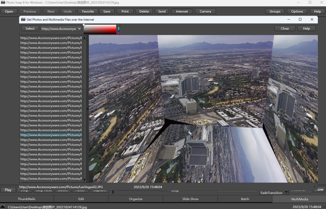
Task: Click the up-arrow icon beside the file path
Action: 2,207
